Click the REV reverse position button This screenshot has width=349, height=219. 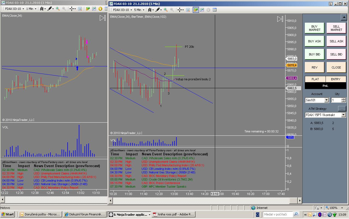tap(314, 67)
